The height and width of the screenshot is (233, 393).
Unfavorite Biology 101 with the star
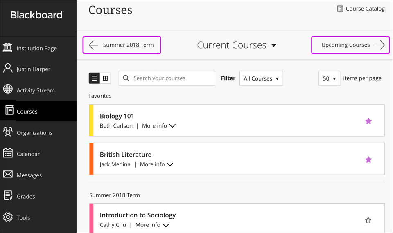pos(368,121)
